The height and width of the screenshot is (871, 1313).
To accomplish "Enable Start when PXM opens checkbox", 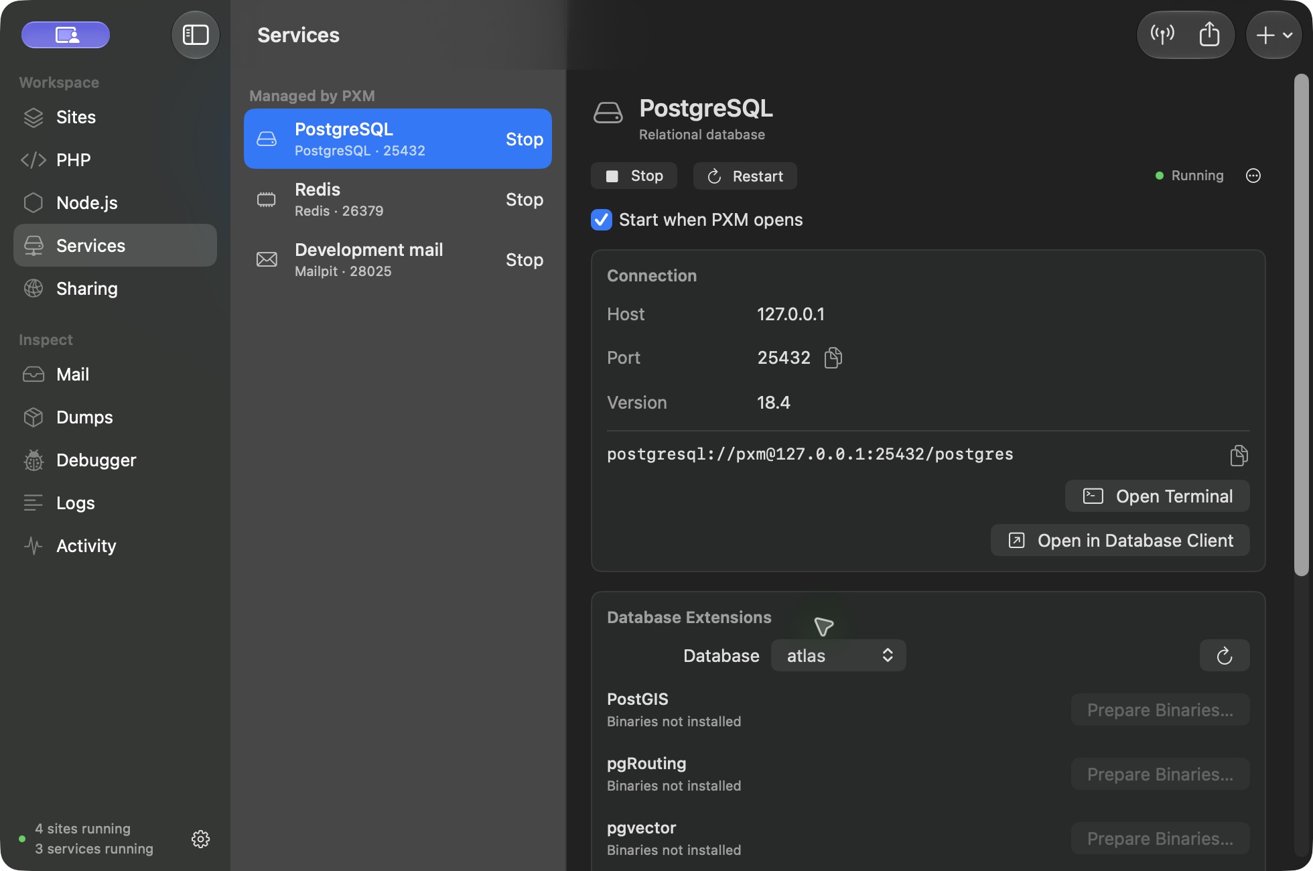I will pos(601,220).
